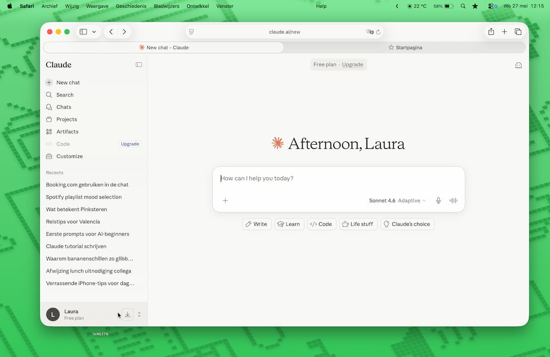The image size is (550, 357).
Task: Open the Safari tab overview icon
Action: (x=518, y=32)
